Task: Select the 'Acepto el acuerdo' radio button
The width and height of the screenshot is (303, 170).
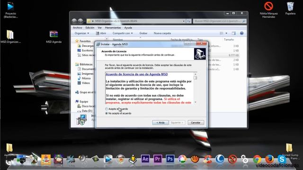Action: click(106, 109)
